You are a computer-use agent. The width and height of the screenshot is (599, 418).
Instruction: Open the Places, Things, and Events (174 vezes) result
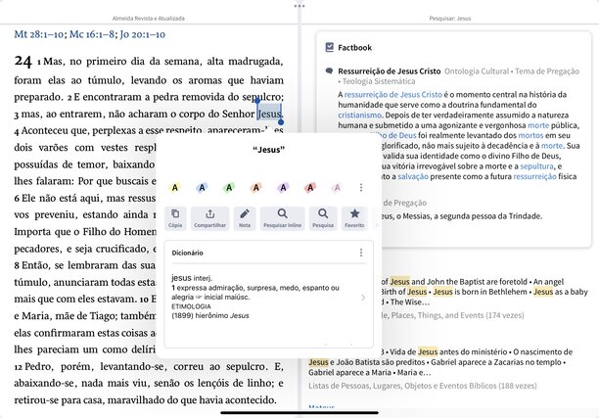click(x=452, y=315)
